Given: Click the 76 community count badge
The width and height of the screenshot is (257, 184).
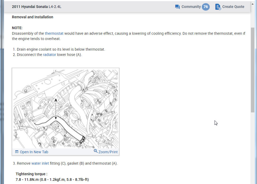Looking at the screenshot, I should (205, 7).
